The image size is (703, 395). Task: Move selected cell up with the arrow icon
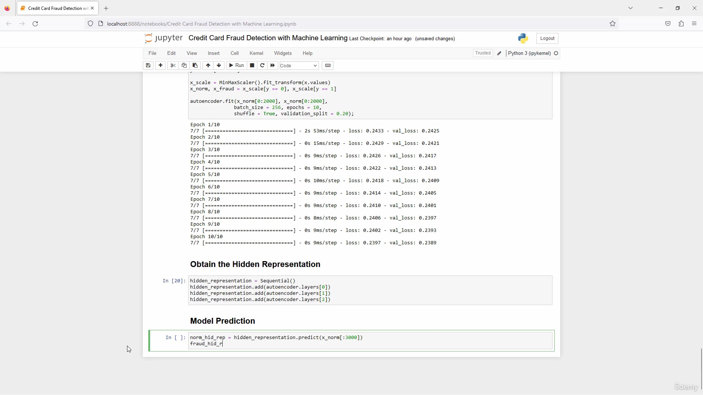[x=208, y=65]
